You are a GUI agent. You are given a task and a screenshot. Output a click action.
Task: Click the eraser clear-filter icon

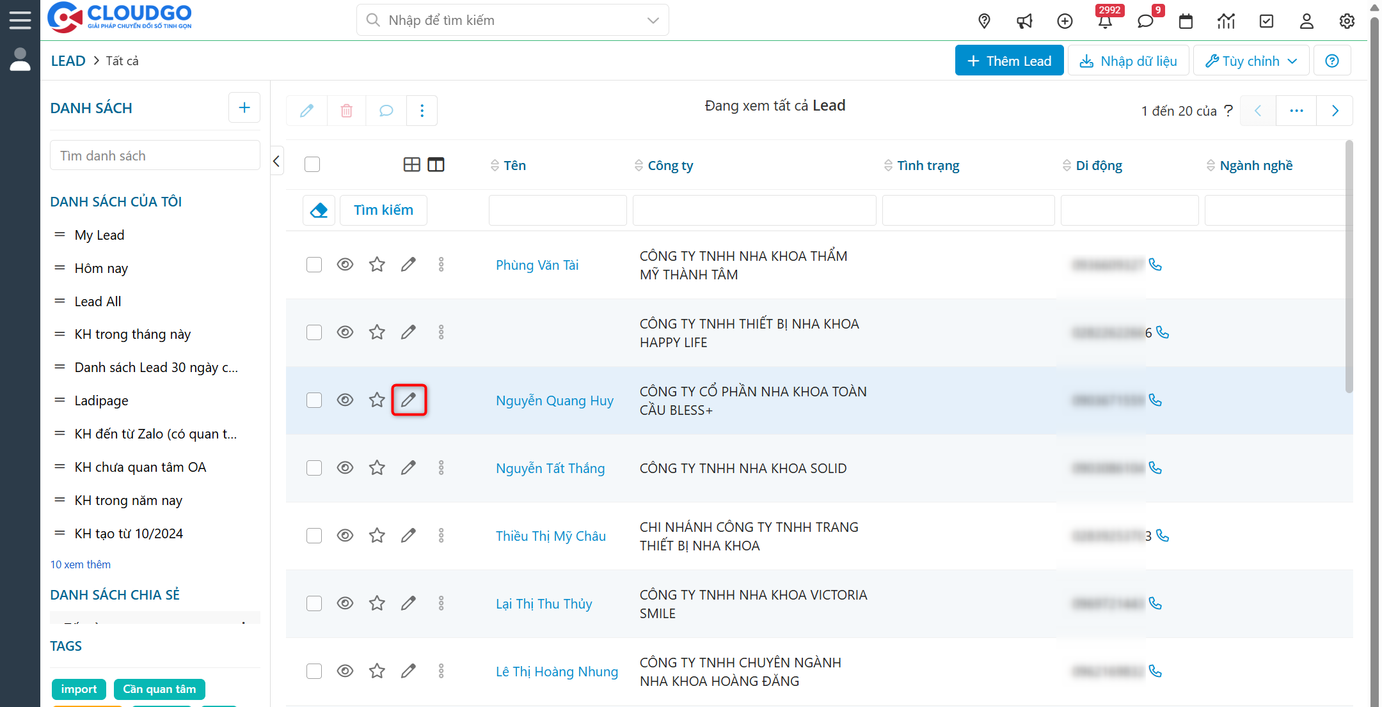(x=319, y=210)
